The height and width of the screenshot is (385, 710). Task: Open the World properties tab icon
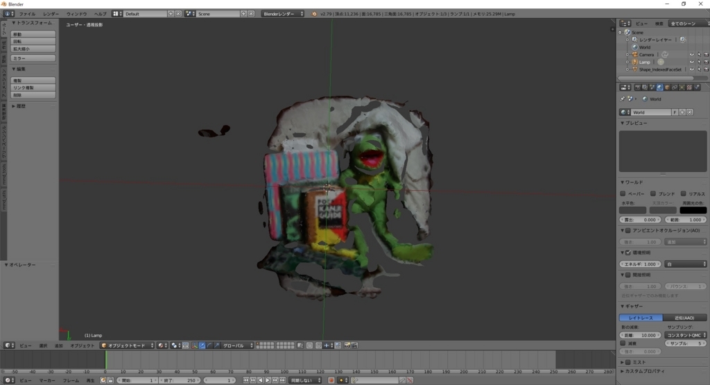pyautogui.click(x=659, y=87)
